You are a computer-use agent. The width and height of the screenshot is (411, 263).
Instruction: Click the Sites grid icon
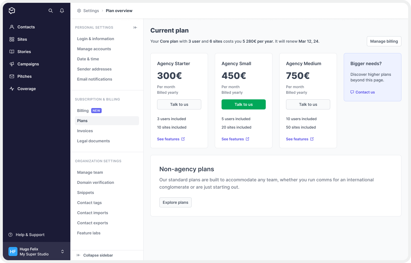(12, 39)
